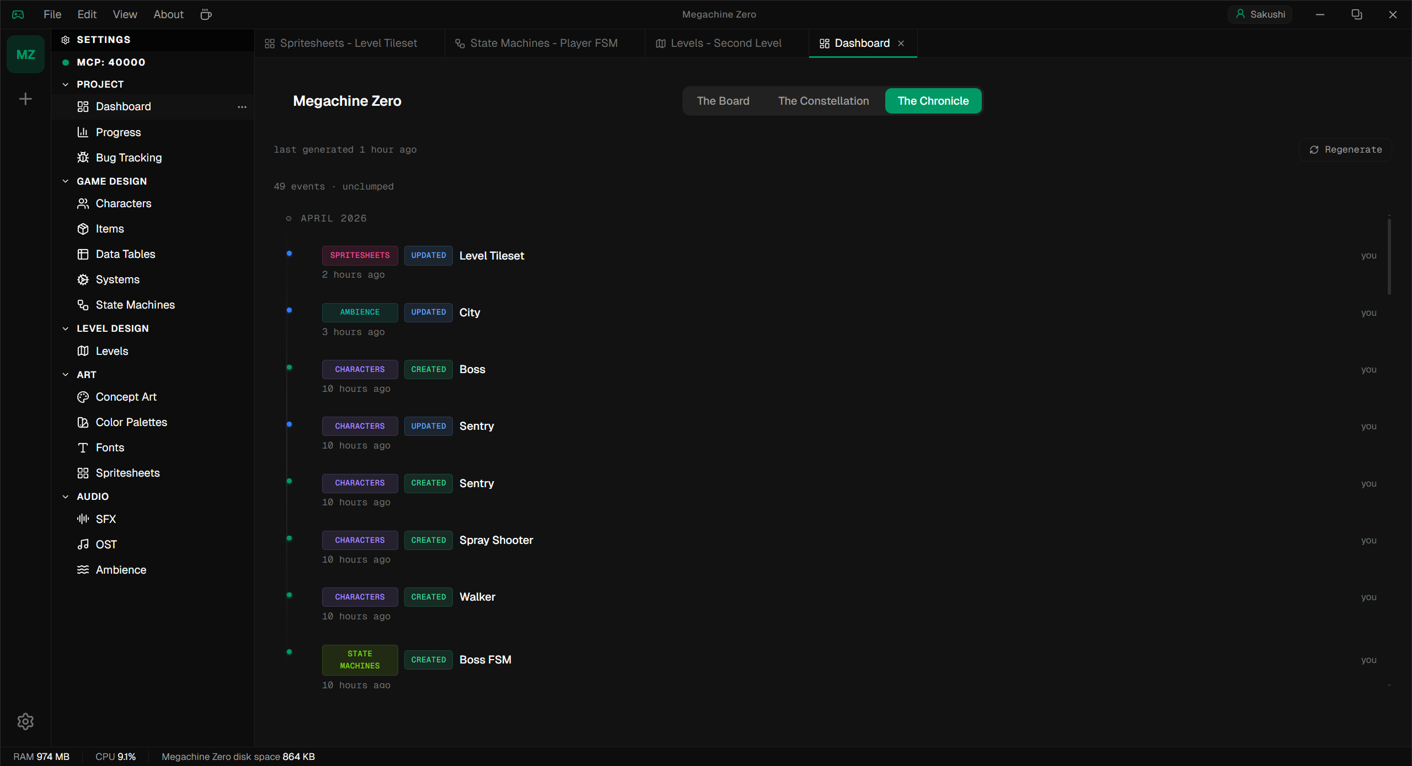Open SFX audio section

pos(152,519)
